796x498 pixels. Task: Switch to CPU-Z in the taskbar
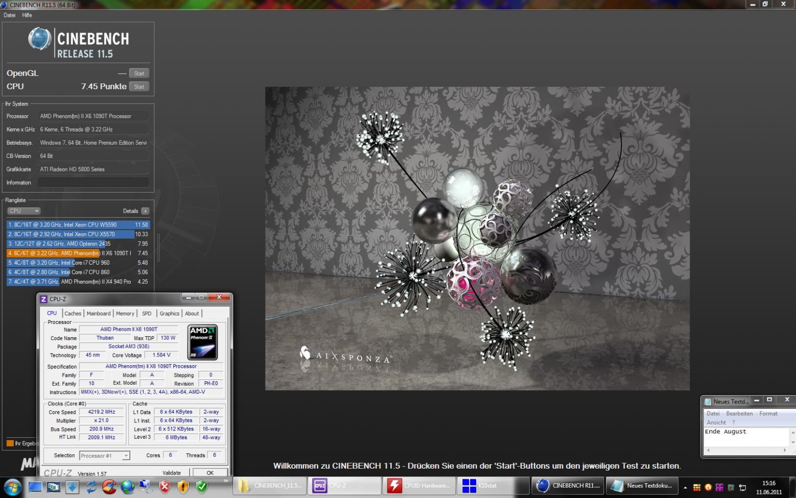344,486
